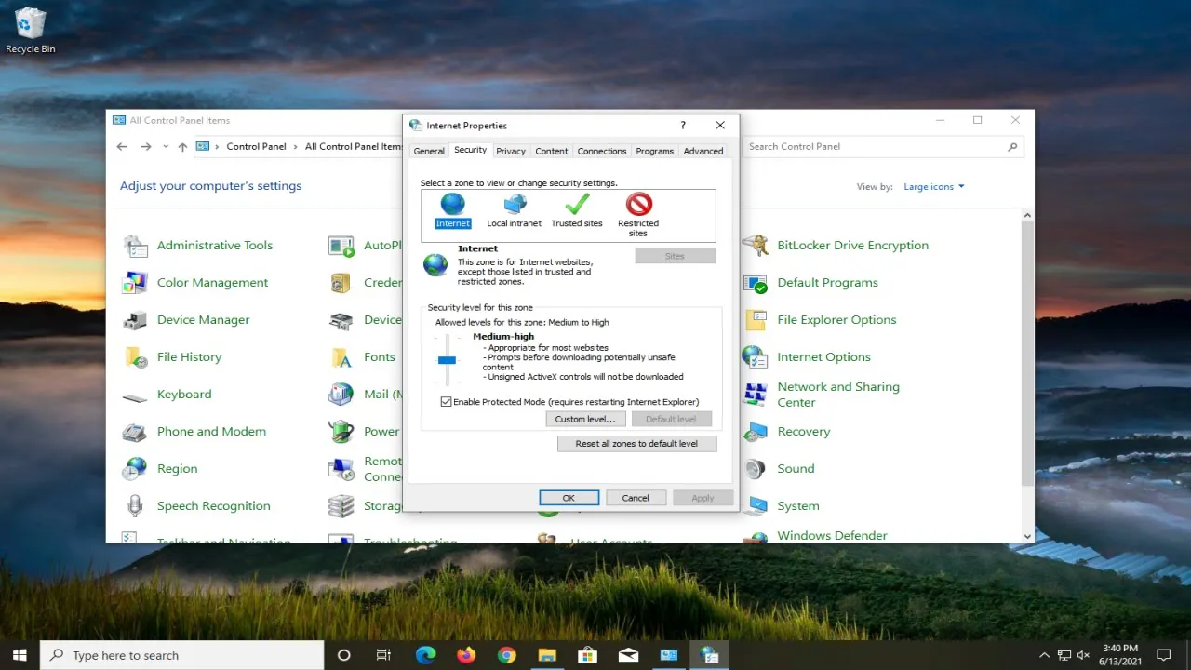
Task: Show hidden system tray icons
Action: tap(1044, 655)
